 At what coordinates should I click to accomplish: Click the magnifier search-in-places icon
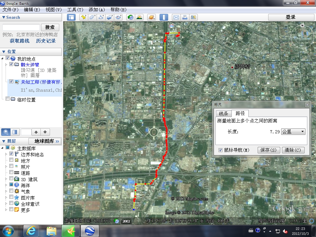pyautogui.click(x=6, y=132)
